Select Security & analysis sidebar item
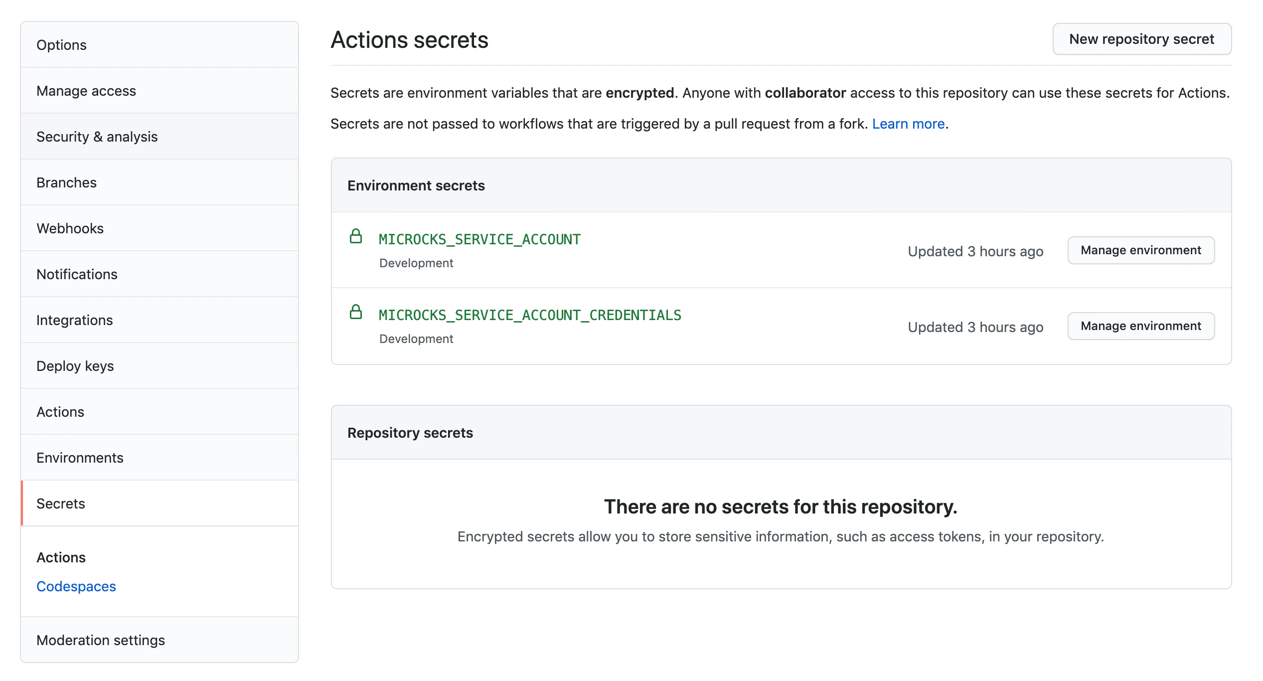This screenshot has height=681, width=1263. coord(97,137)
